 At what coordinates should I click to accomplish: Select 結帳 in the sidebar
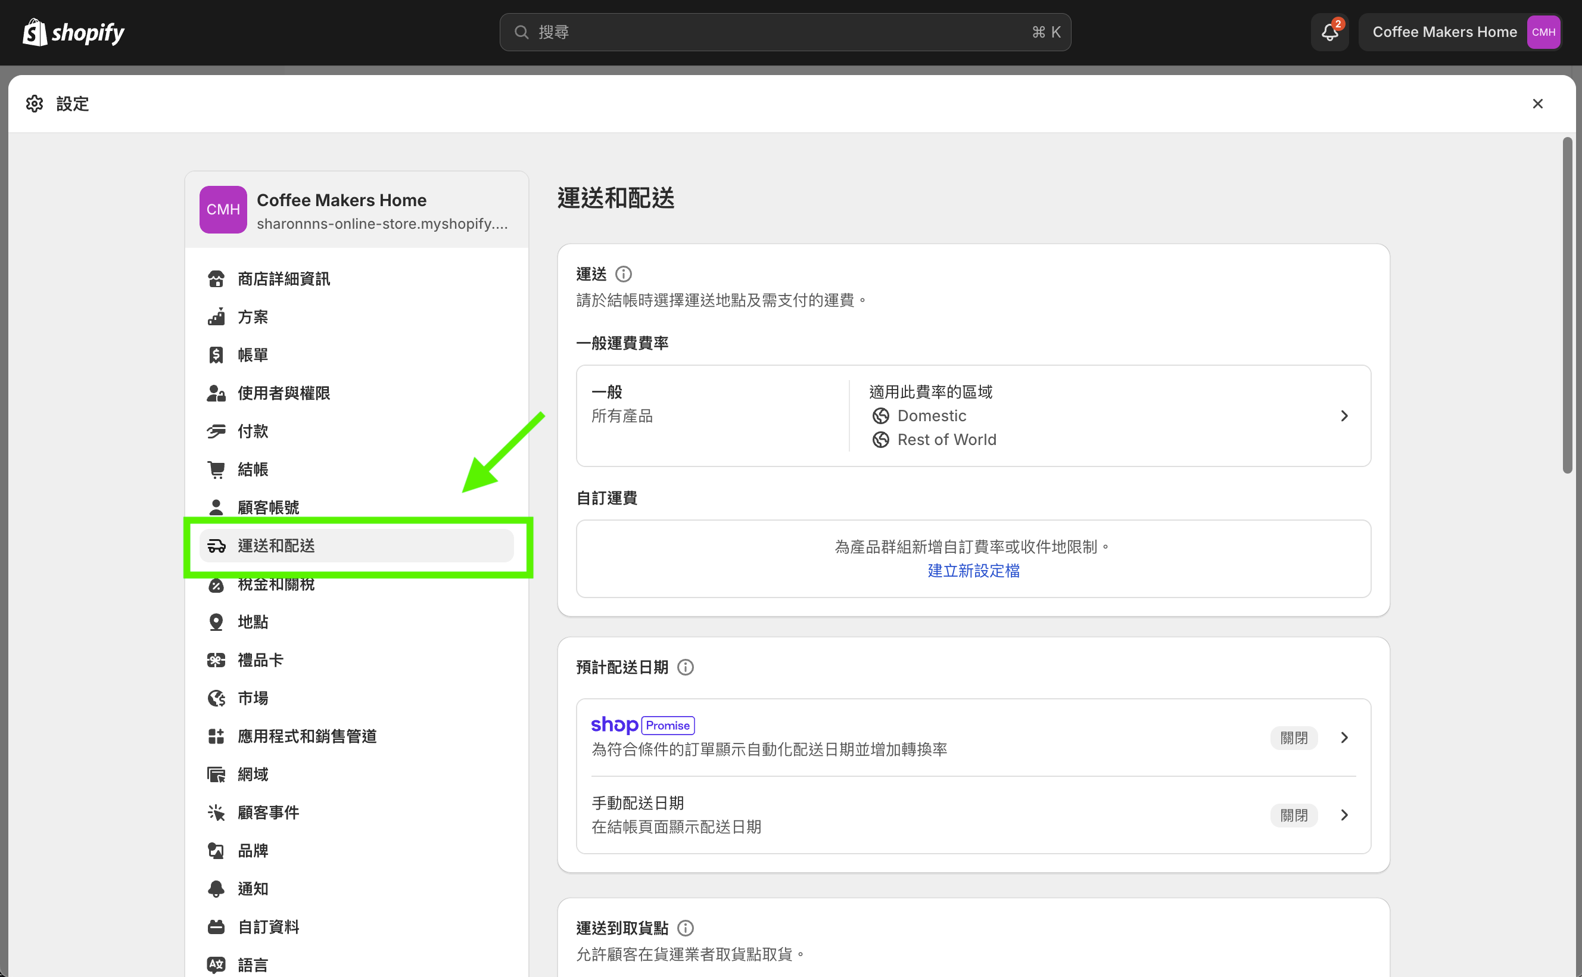357,470
